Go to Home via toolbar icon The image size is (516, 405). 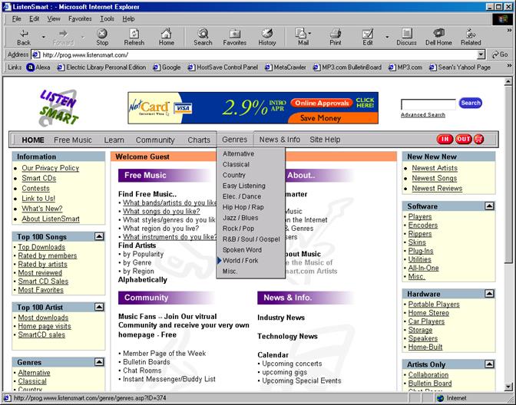[167, 36]
